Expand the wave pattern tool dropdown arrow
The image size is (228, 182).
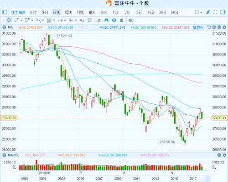[x=43, y=20]
